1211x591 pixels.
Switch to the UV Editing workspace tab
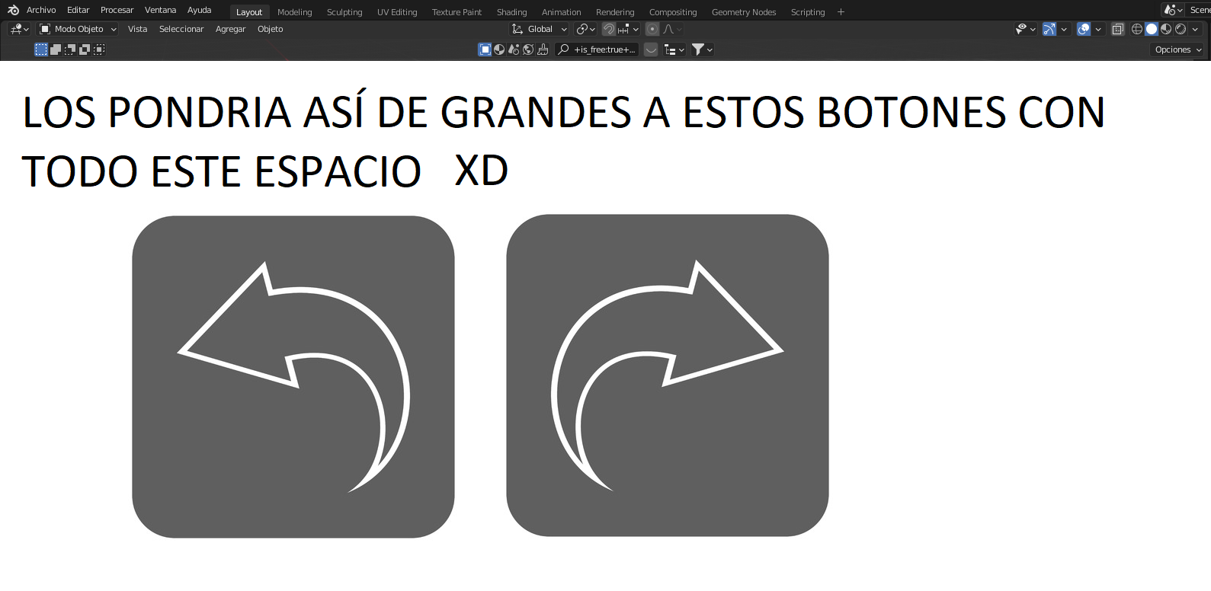click(397, 12)
